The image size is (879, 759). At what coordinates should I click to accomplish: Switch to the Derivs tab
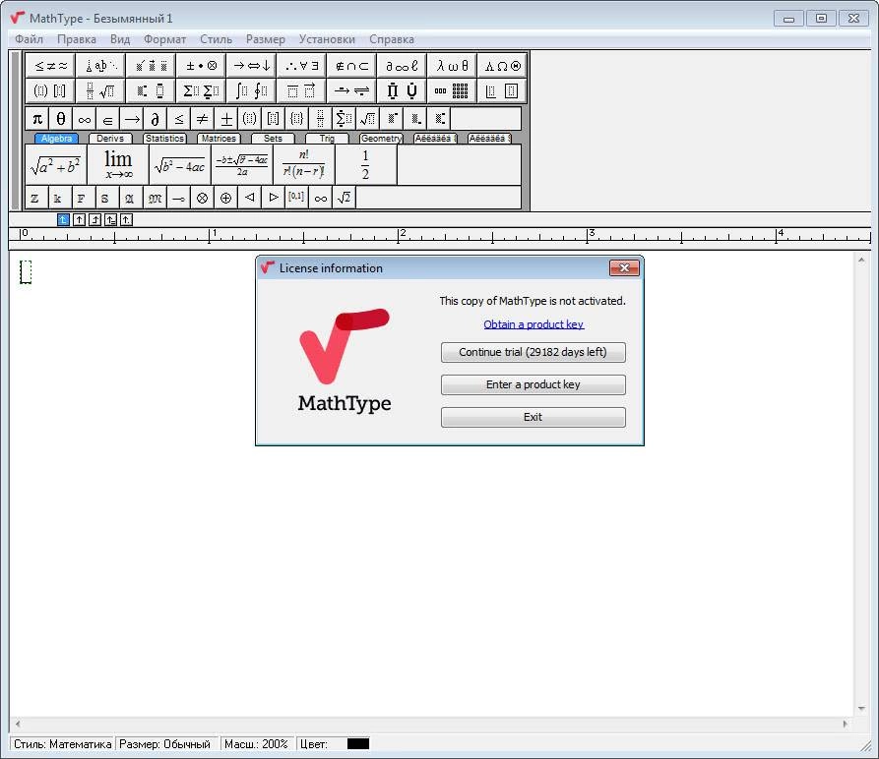click(x=110, y=139)
